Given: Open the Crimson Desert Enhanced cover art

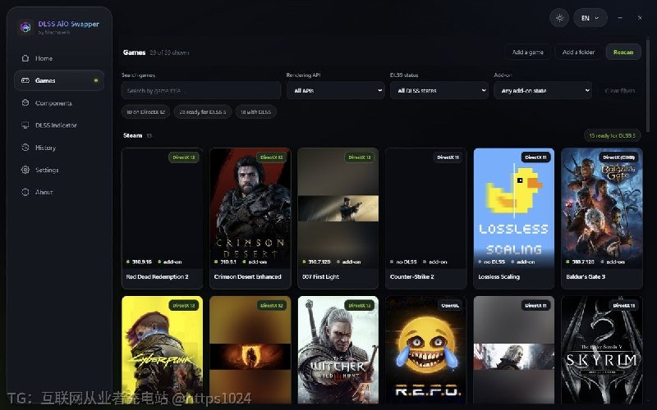Looking at the screenshot, I should [x=250, y=208].
